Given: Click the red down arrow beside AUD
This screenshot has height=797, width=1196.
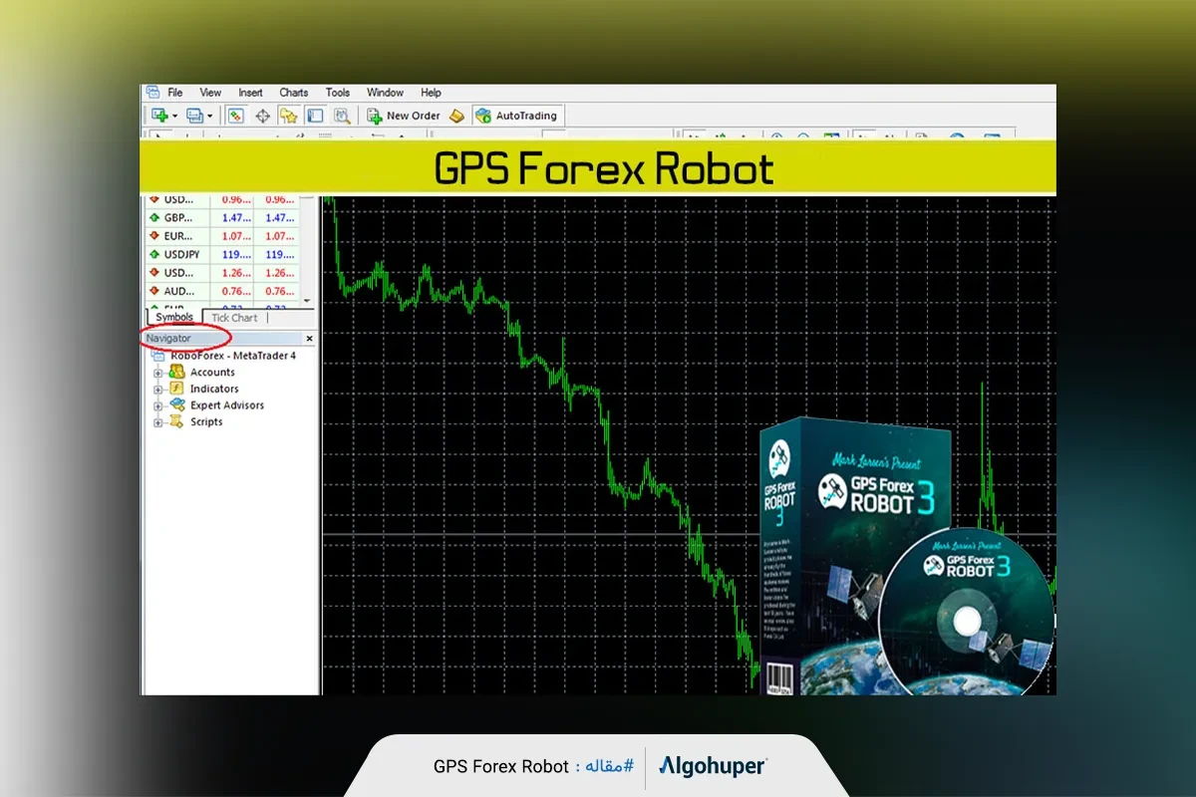Looking at the screenshot, I should (155, 291).
